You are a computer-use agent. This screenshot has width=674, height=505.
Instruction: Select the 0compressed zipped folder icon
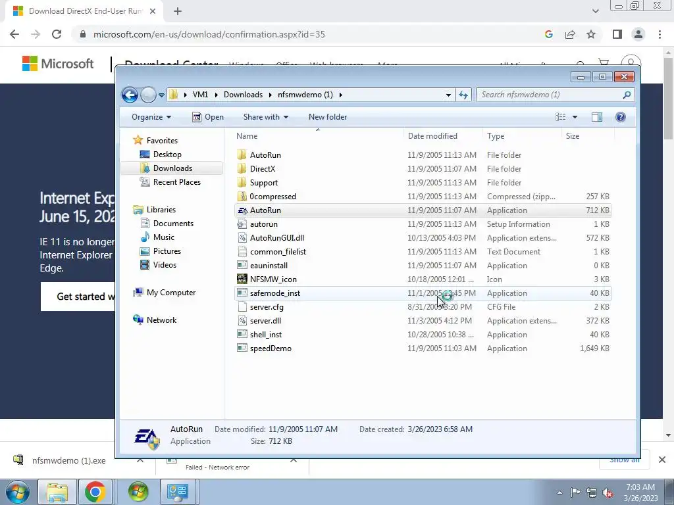[x=242, y=196]
